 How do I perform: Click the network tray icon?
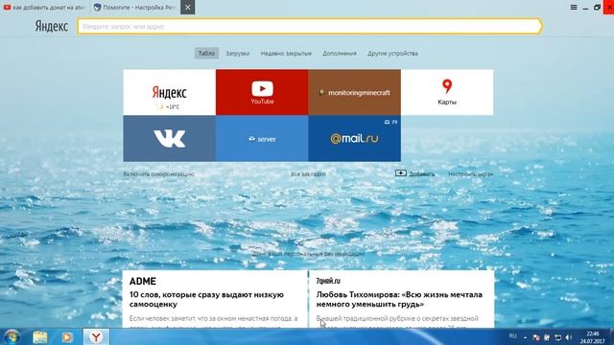558,337
